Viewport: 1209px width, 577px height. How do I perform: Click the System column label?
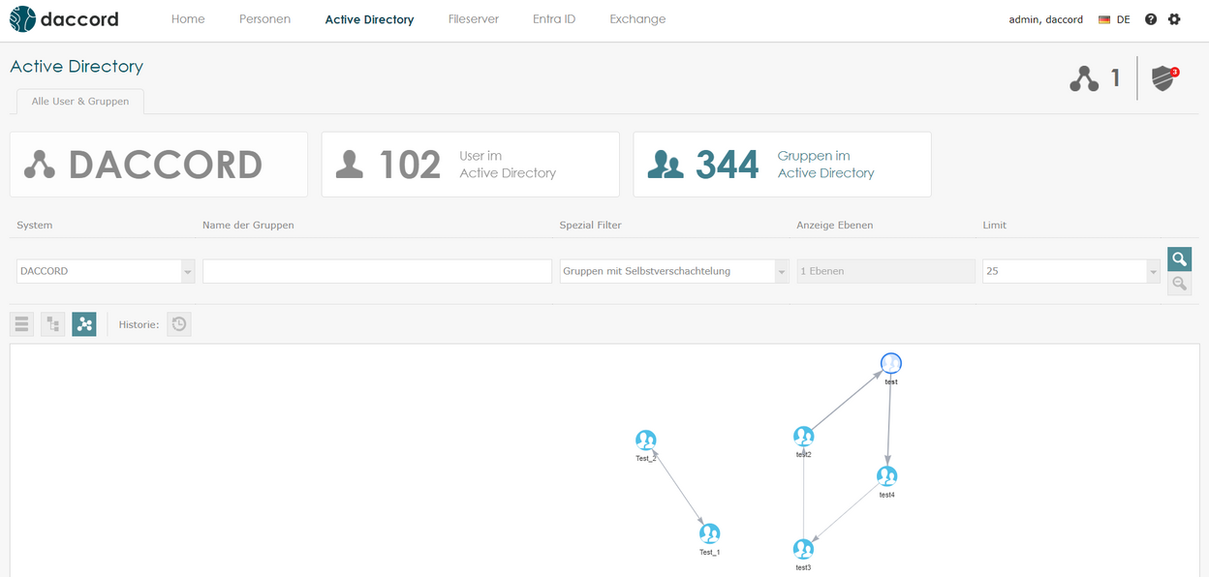35,226
